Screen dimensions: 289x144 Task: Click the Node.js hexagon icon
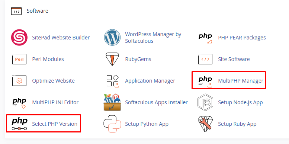click(205, 102)
